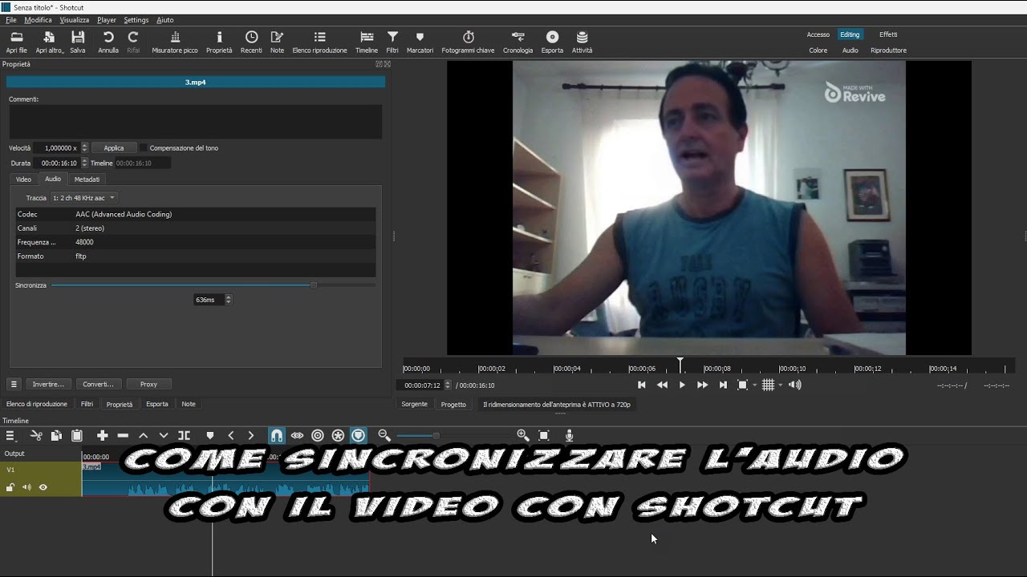Click the Applica button
The height and width of the screenshot is (577, 1027).
click(x=114, y=147)
